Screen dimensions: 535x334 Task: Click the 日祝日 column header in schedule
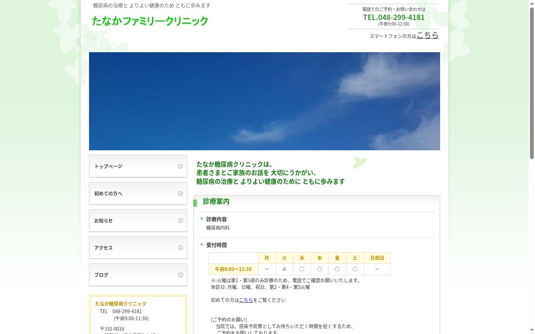coord(377,258)
